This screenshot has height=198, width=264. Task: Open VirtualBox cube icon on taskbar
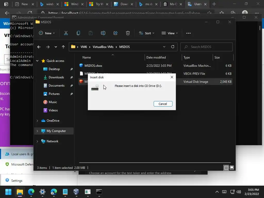tap(76, 192)
